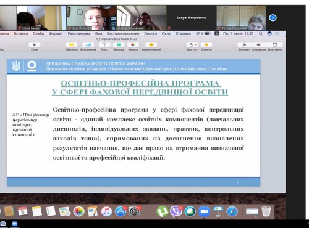Open the Анимация inspector panel
The height and width of the screenshot is (228, 309).
259,45
